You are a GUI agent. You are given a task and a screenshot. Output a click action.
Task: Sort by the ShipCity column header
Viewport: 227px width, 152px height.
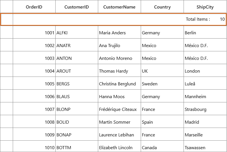coord(205,7)
